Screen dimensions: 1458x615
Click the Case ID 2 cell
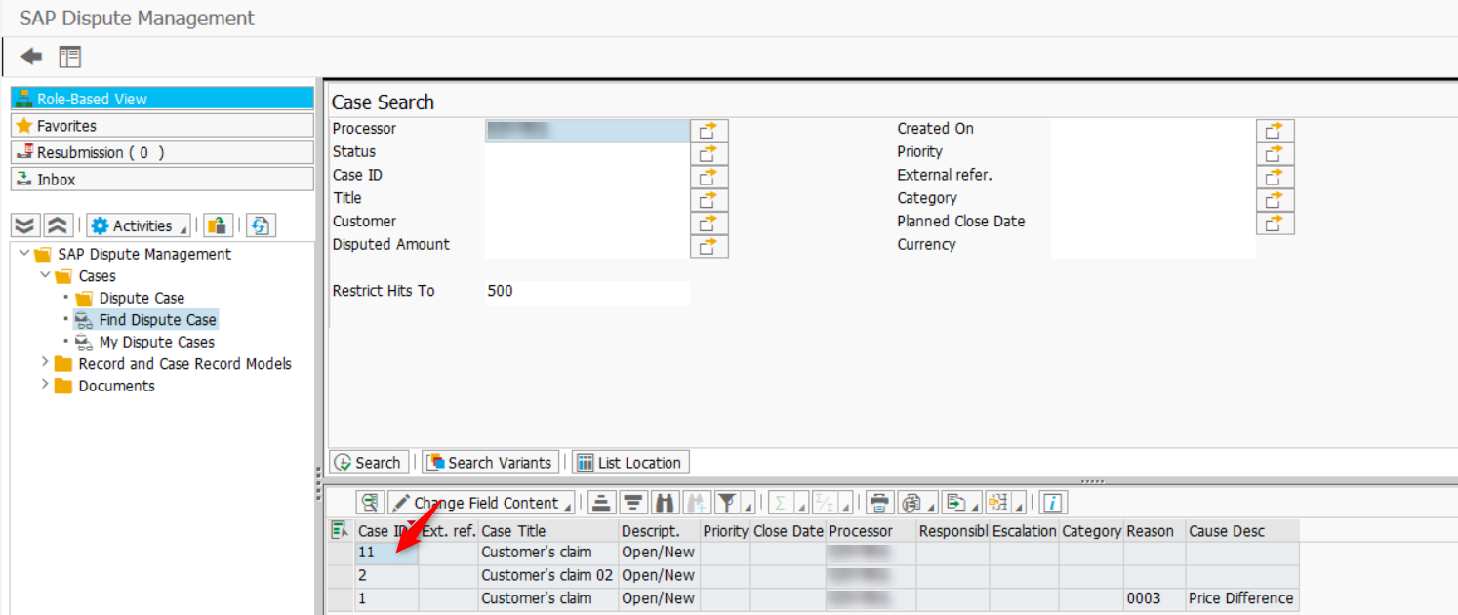tap(386, 576)
